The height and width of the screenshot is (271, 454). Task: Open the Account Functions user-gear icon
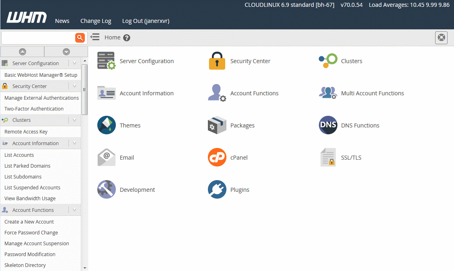coord(217,93)
